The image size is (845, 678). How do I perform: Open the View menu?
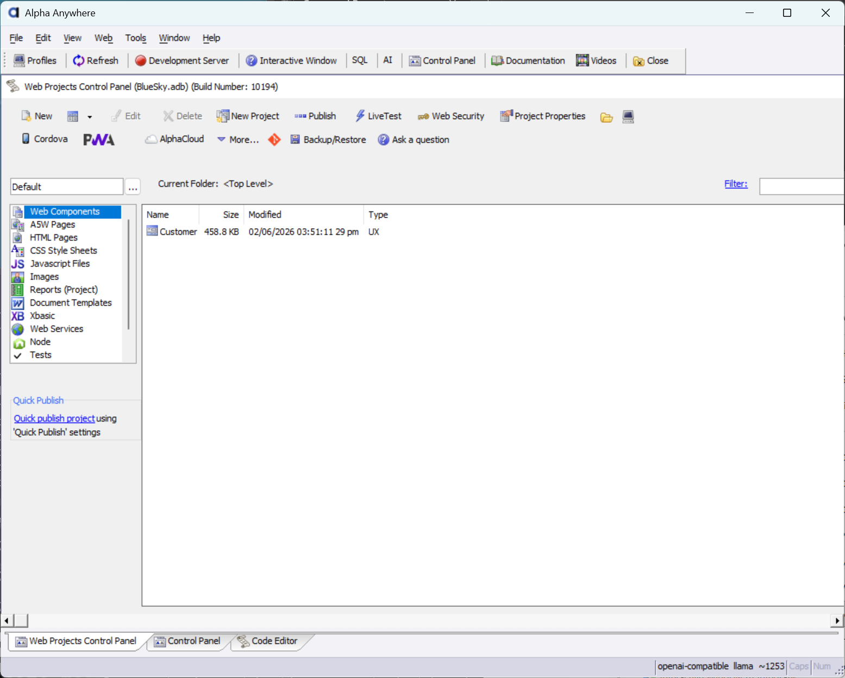coord(72,38)
